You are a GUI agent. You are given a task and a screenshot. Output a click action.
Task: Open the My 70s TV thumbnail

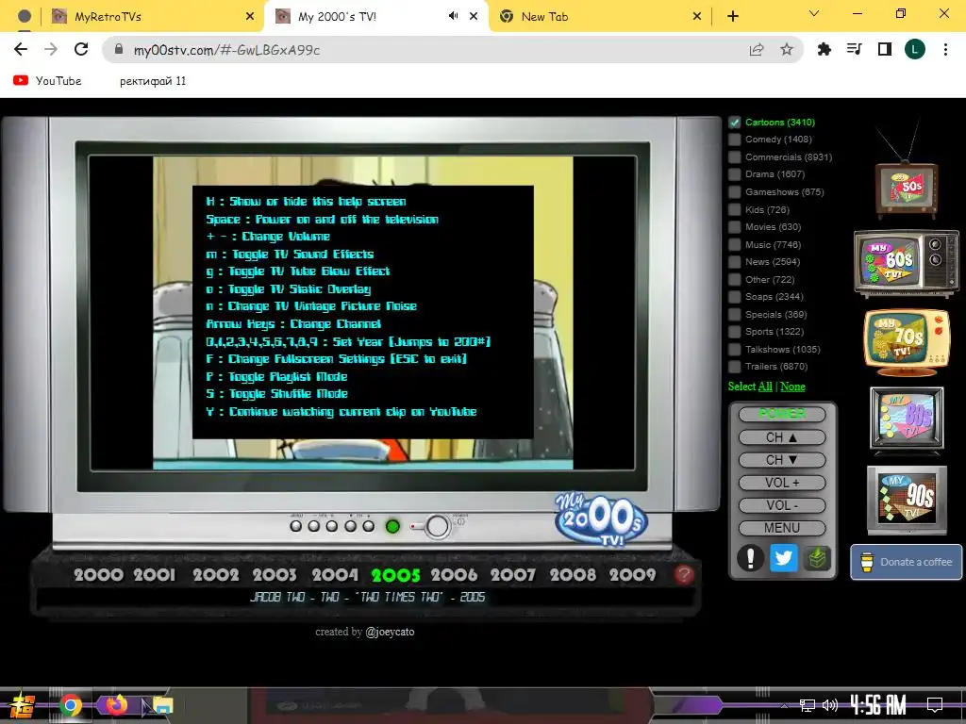(907, 341)
